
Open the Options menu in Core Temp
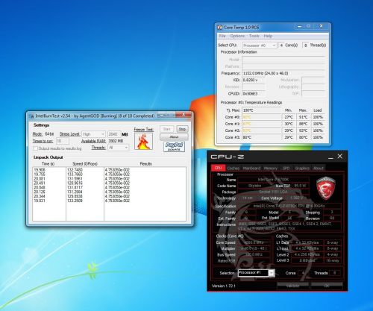[x=237, y=36]
